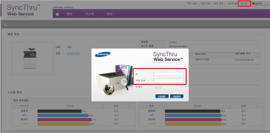The image size is (270, 133).
Task: Click the 비밀 번호 password field
Action: (168, 80)
